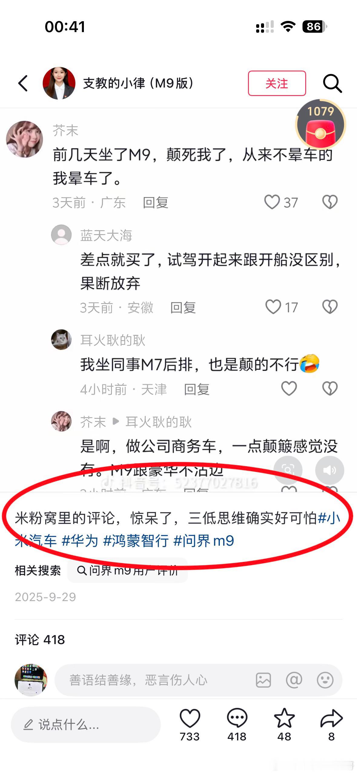Open the author avatar 支教的小律

(x=59, y=83)
